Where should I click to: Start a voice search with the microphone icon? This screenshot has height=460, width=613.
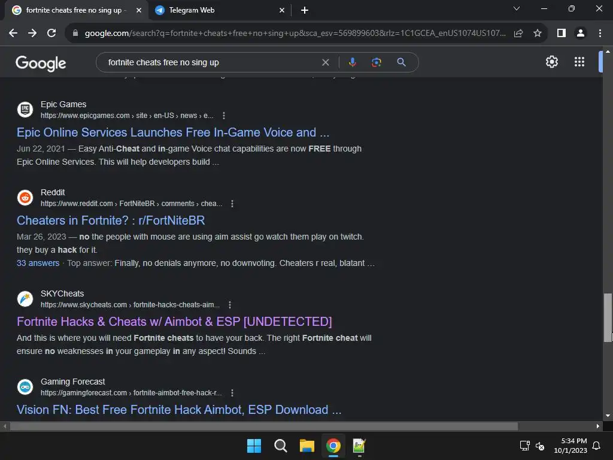point(352,62)
